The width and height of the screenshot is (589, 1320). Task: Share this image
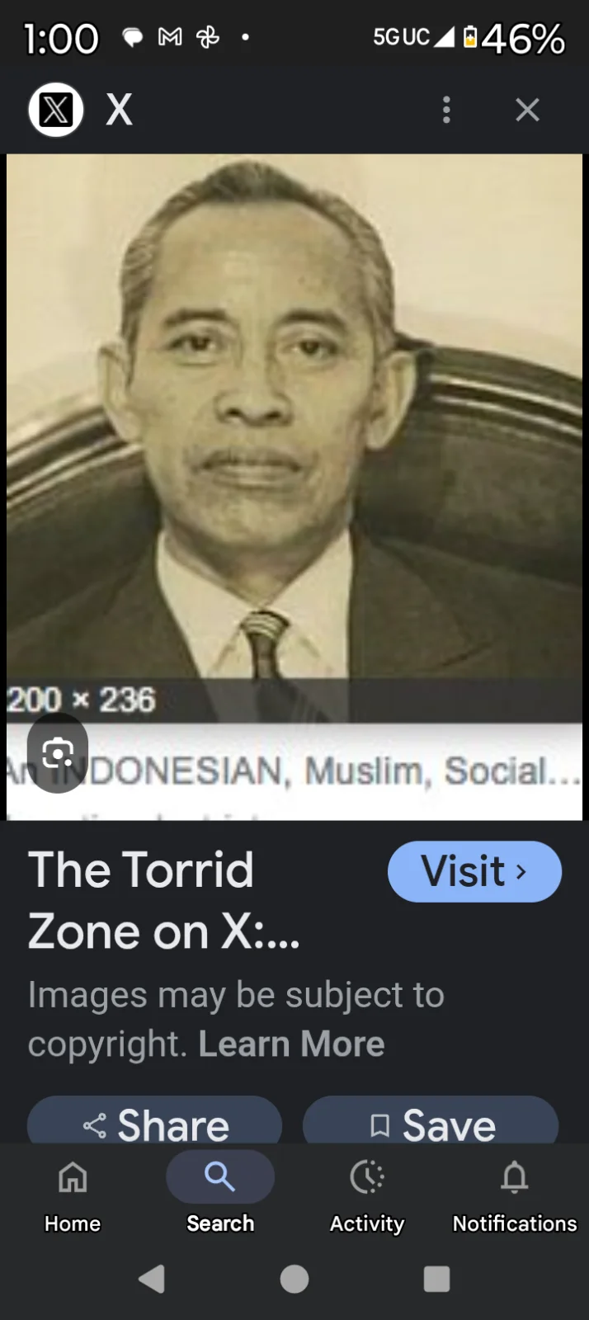(x=155, y=1122)
